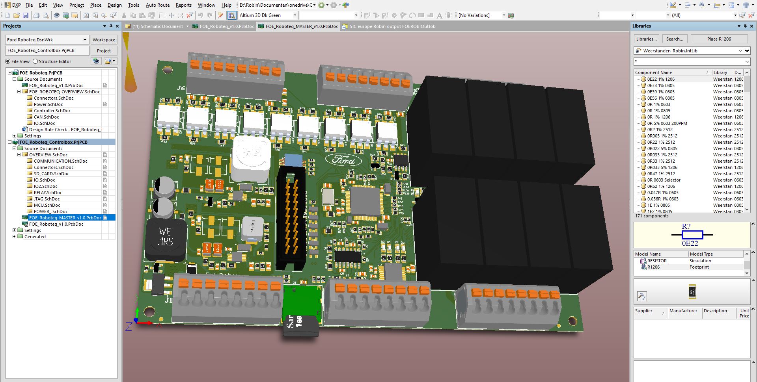
Task: Expand the Generated folder node
Action: (14, 237)
